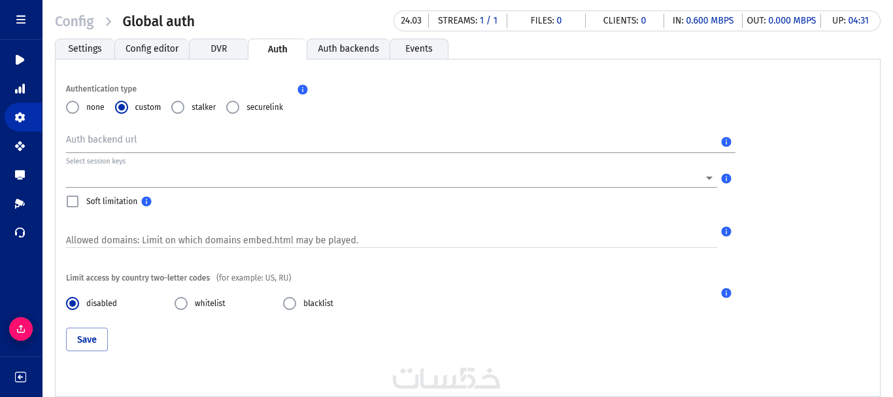Go back to Config via breadcrumb
Screen dimensions: 893x397
[x=74, y=22]
